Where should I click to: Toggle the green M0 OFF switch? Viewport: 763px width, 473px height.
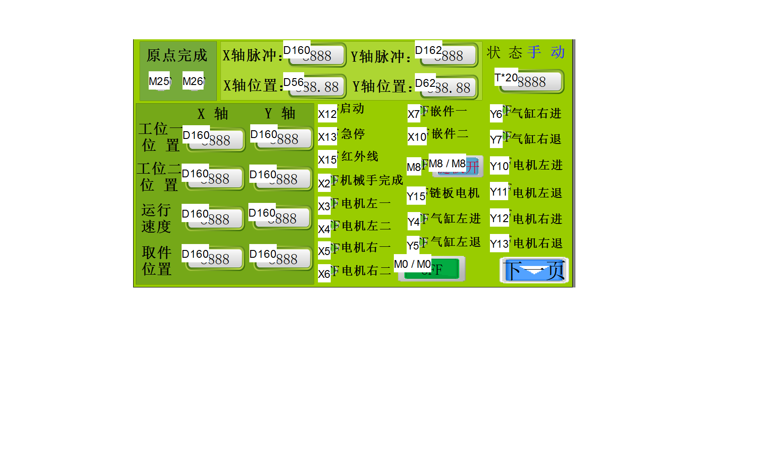[431, 269]
